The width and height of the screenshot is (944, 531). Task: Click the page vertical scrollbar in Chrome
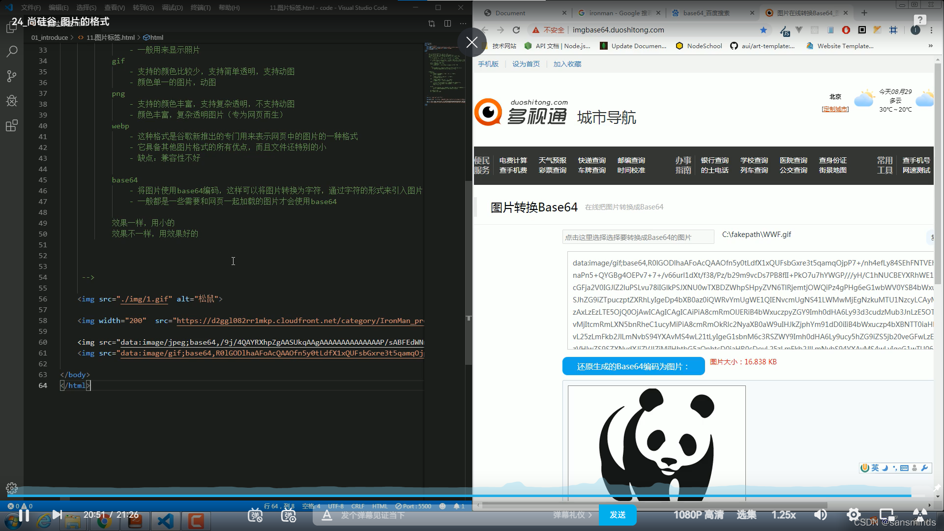tap(938, 173)
